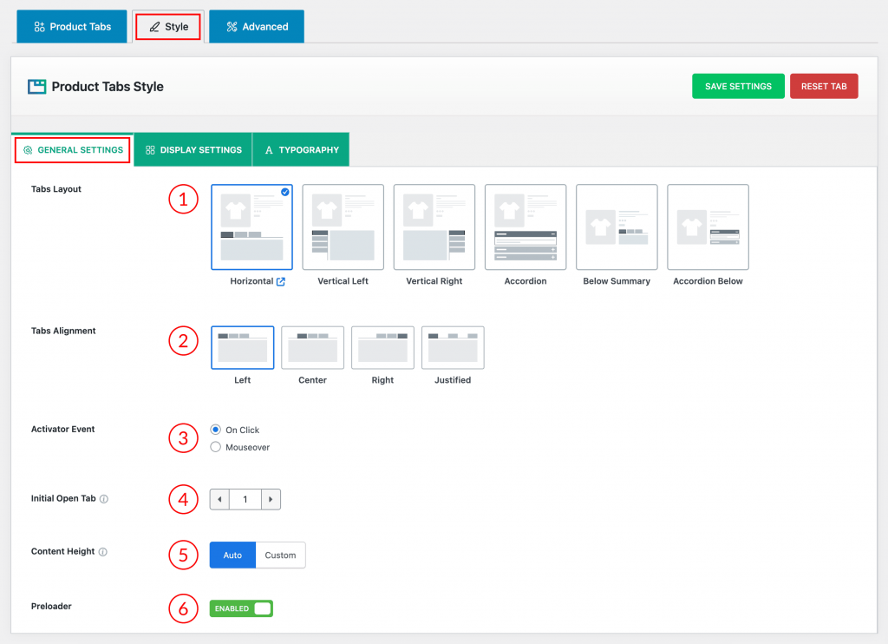Select the Accordion Below layout icon
Image resolution: width=888 pixels, height=644 pixels.
[708, 227]
